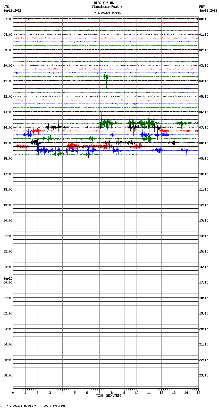Click the minute '7' tick on time axis
Image resolution: width=219 pixels, height=409 pixels.
[x=99, y=393]
